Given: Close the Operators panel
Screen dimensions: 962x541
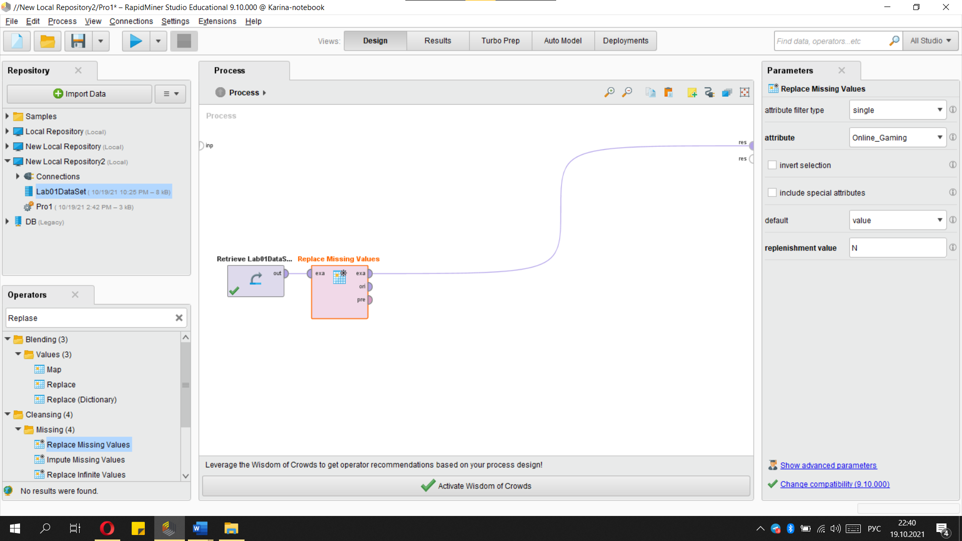Looking at the screenshot, I should tap(75, 295).
